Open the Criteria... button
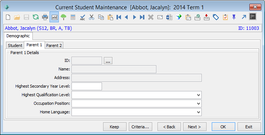 click(140, 127)
